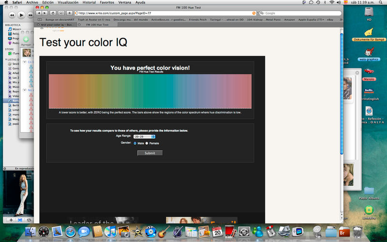Reload the page in Safari
The width and height of the screenshot is (387, 242).
coord(53,13)
